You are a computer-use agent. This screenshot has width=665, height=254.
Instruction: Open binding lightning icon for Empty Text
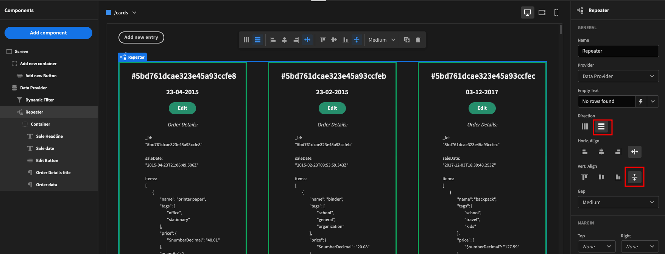click(x=641, y=101)
